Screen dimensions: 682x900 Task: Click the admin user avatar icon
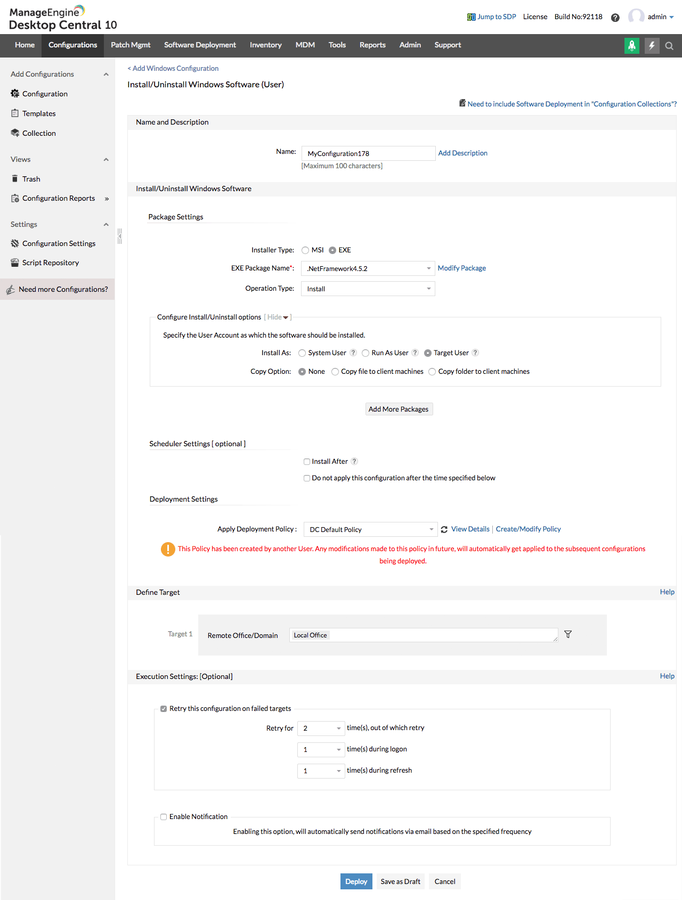click(636, 17)
